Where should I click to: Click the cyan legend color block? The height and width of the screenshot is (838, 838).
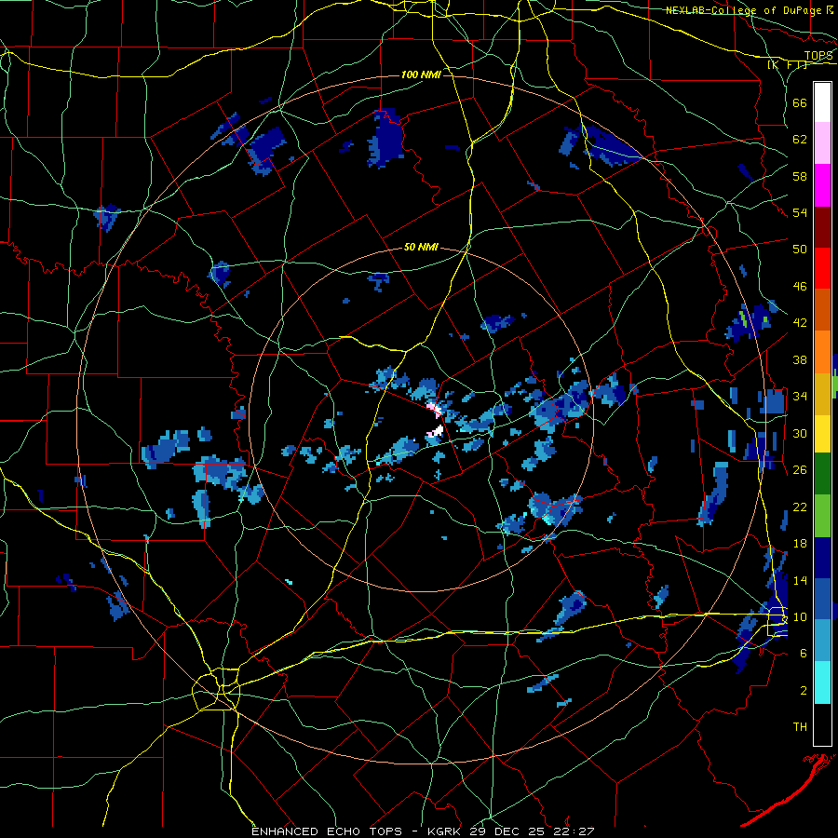point(822,683)
